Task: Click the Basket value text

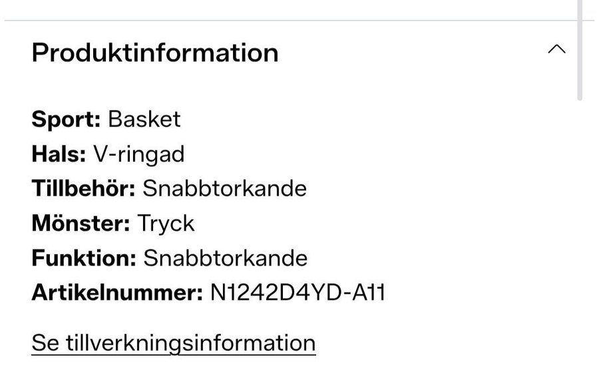Action: point(144,120)
